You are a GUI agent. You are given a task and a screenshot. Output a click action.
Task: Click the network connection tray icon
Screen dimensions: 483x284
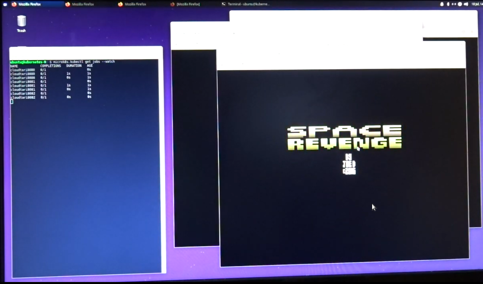tap(454, 4)
